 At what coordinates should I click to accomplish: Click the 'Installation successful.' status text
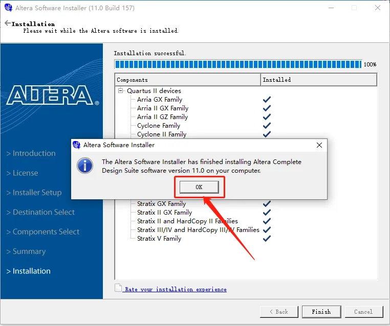[x=150, y=53]
